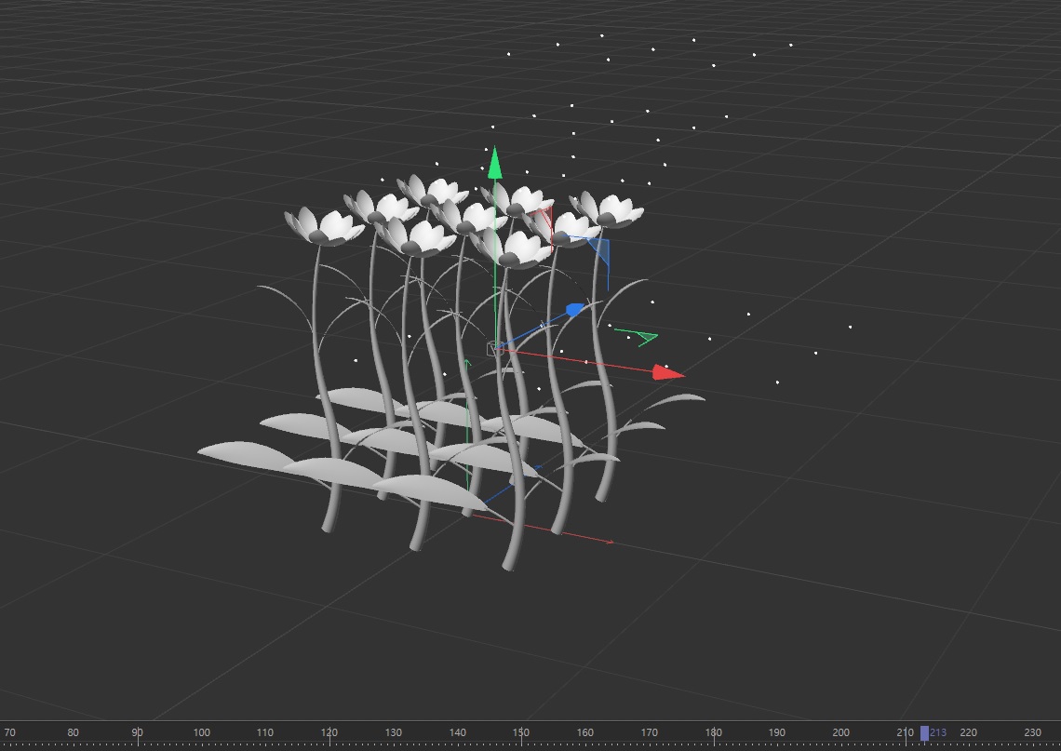Click frame label 170 on the timeline

650,732
